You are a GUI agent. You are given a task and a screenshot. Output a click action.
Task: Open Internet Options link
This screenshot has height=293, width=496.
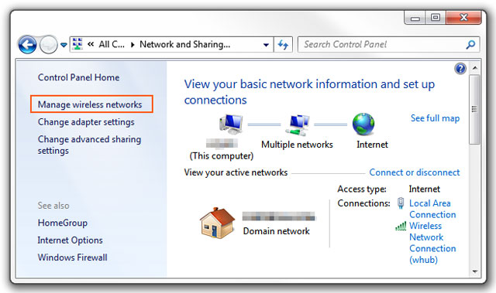(71, 240)
